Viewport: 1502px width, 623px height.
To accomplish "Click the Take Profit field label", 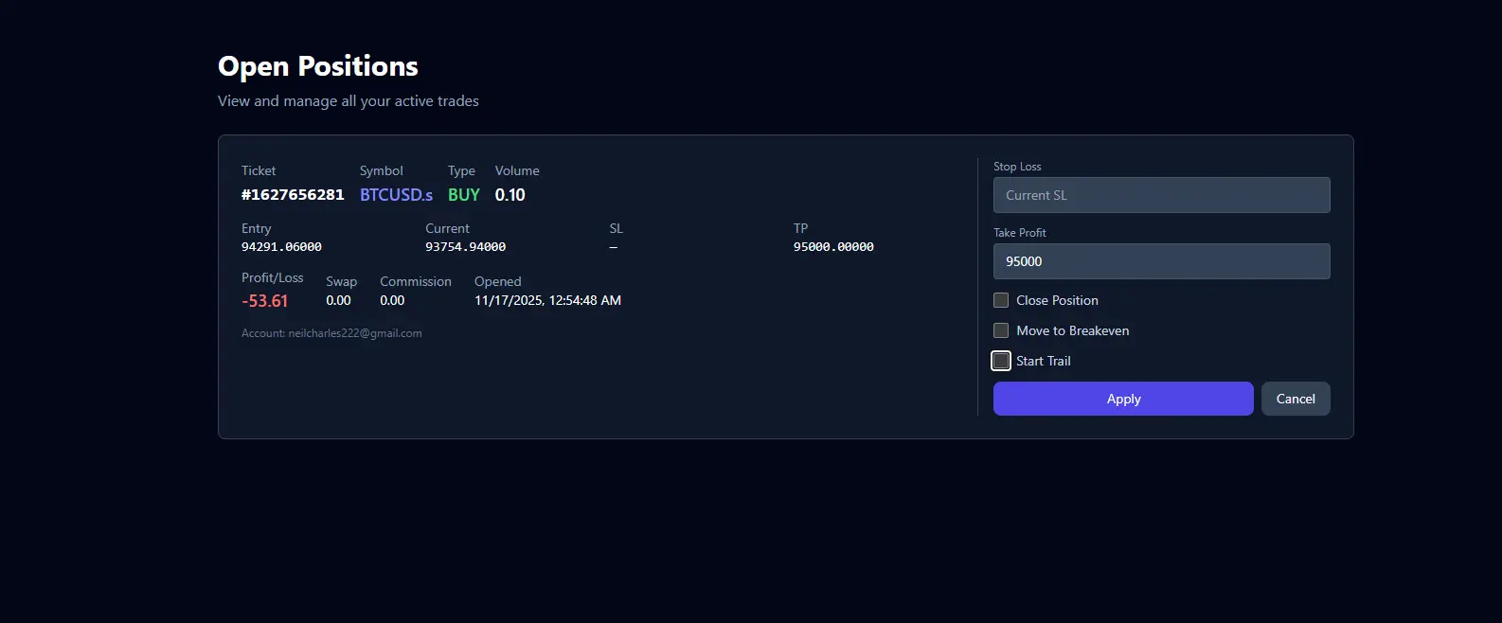I will point(1020,232).
